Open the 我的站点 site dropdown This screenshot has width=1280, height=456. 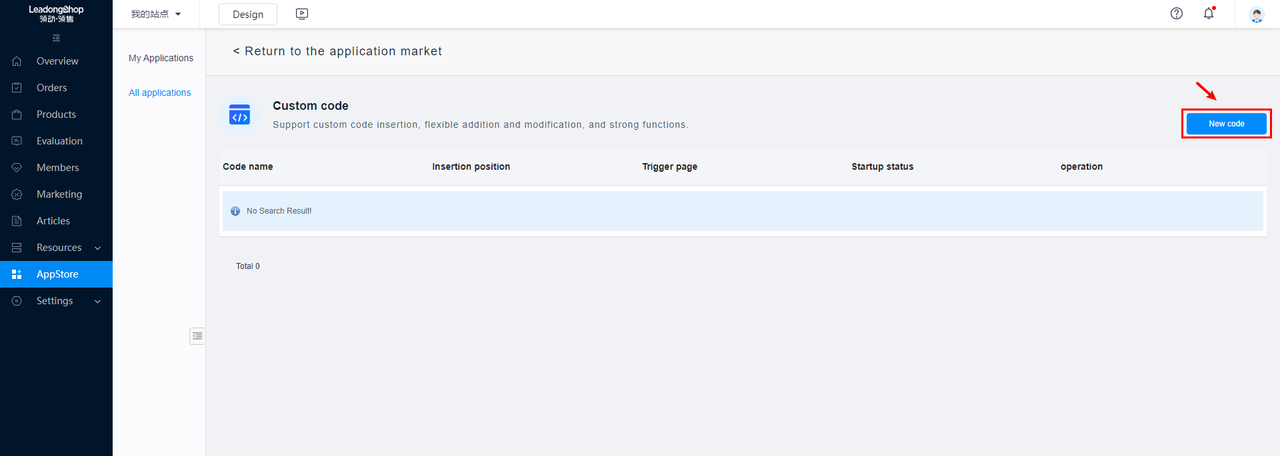[x=156, y=14]
